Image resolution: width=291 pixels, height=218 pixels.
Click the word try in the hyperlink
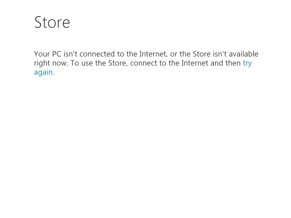247,62
